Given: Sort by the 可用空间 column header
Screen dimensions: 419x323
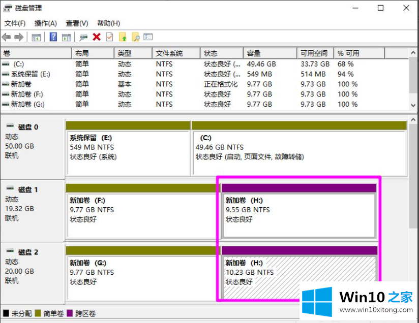Looking at the screenshot, I should [x=316, y=53].
